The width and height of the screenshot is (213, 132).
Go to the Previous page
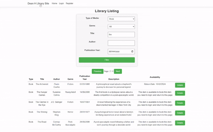pyautogui.click(x=98, y=71)
